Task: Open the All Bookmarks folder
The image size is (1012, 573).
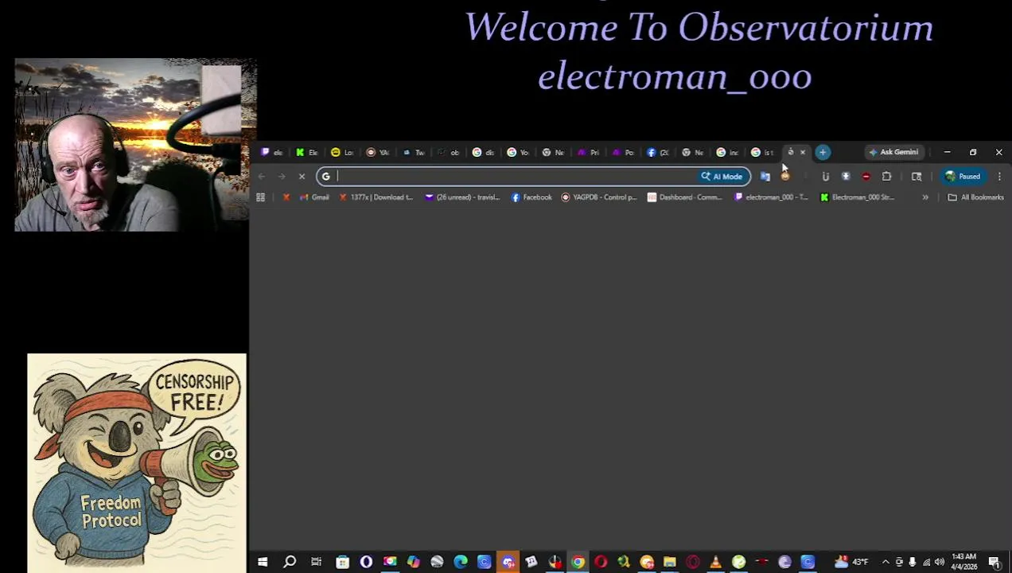Action: pyautogui.click(x=975, y=197)
